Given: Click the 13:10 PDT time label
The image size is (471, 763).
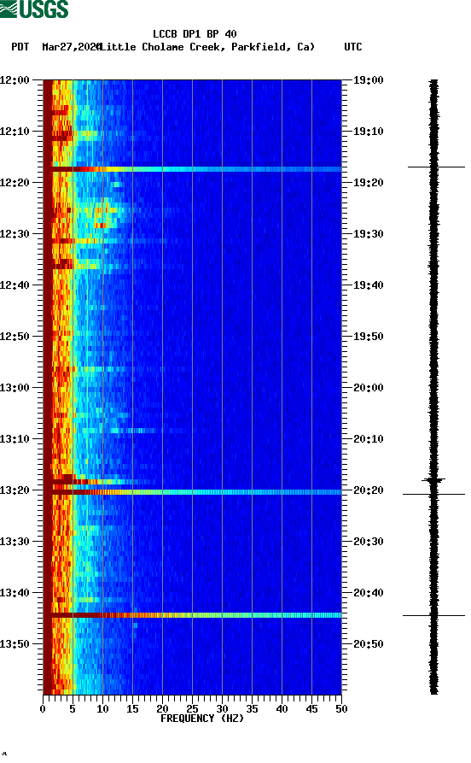Looking at the screenshot, I should pos(15,439).
